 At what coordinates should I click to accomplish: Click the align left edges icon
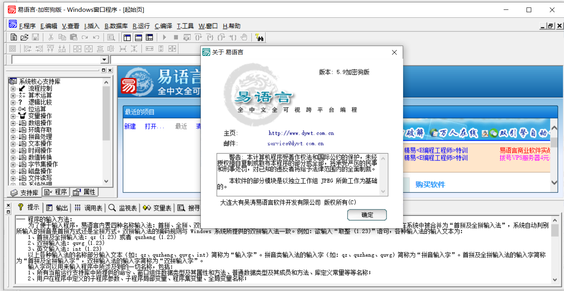pyautogui.click(x=28, y=49)
